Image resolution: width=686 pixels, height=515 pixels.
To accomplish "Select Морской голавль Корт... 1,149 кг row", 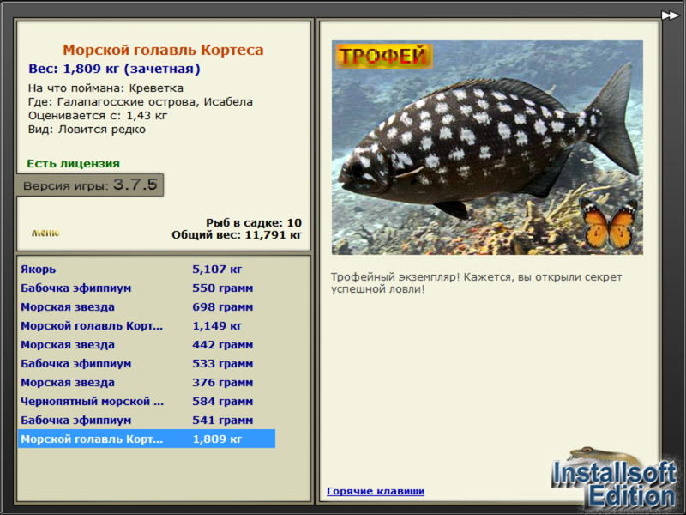I will tap(147, 325).
